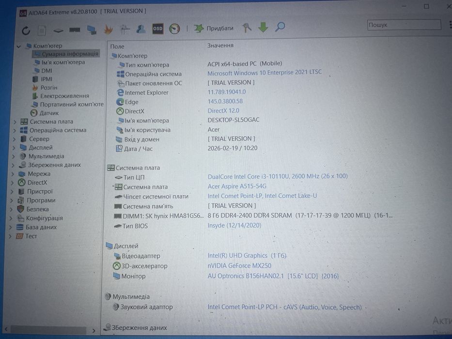Open the IPMI tree item
The width and height of the screenshot is (452, 339).
(43, 79)
